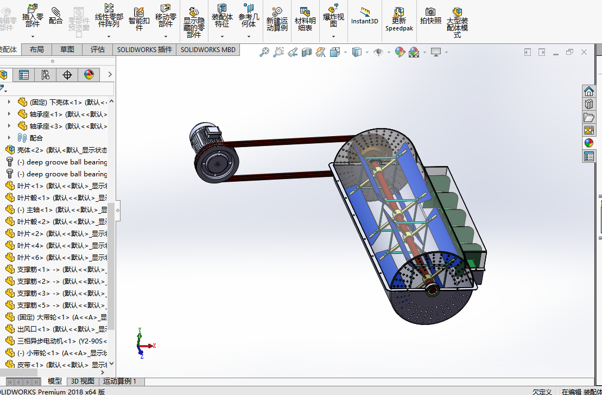
Task: Select 三相异步电动机<1> in the feature tree
Action: tap(56, 341)
